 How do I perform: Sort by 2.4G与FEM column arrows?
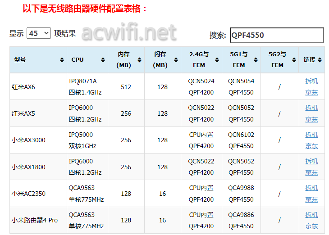point(217,60)
